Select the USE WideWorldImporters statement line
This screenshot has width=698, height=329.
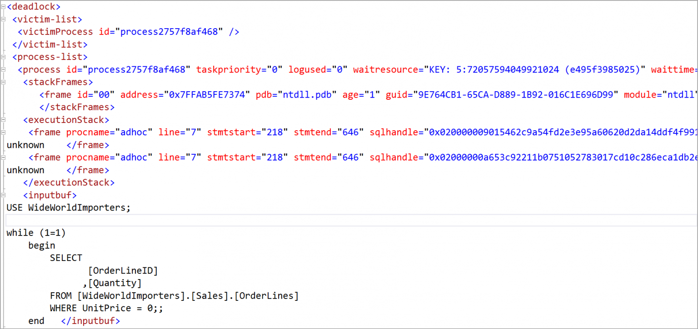[x=68, y=207]
